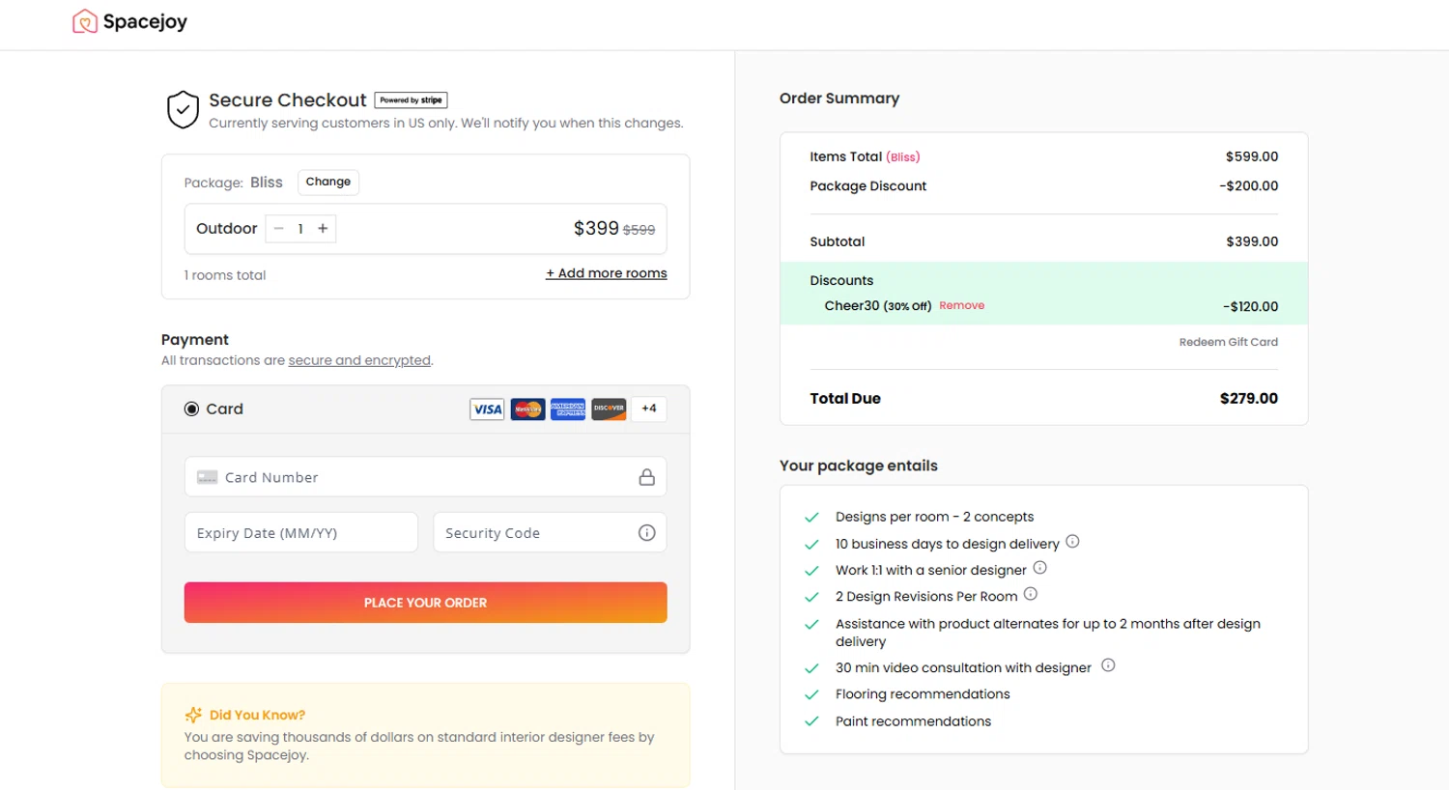Click the Security Code info icon
This screenshot has width=1449, height=790.
647,533
